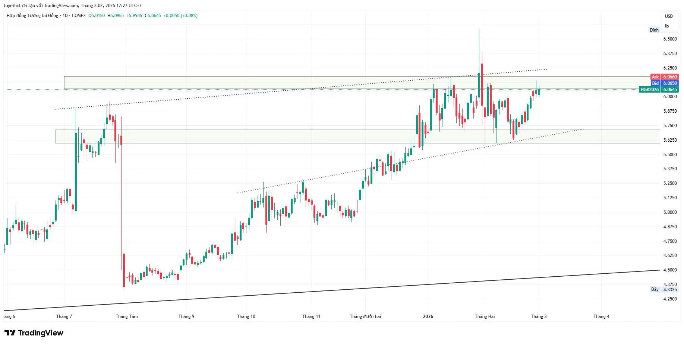The width and height of the screenshot is (684, 344).
Task: Click the Đáy low marker 4.3325
Action: pyautogui.click(x=664, y=289)
